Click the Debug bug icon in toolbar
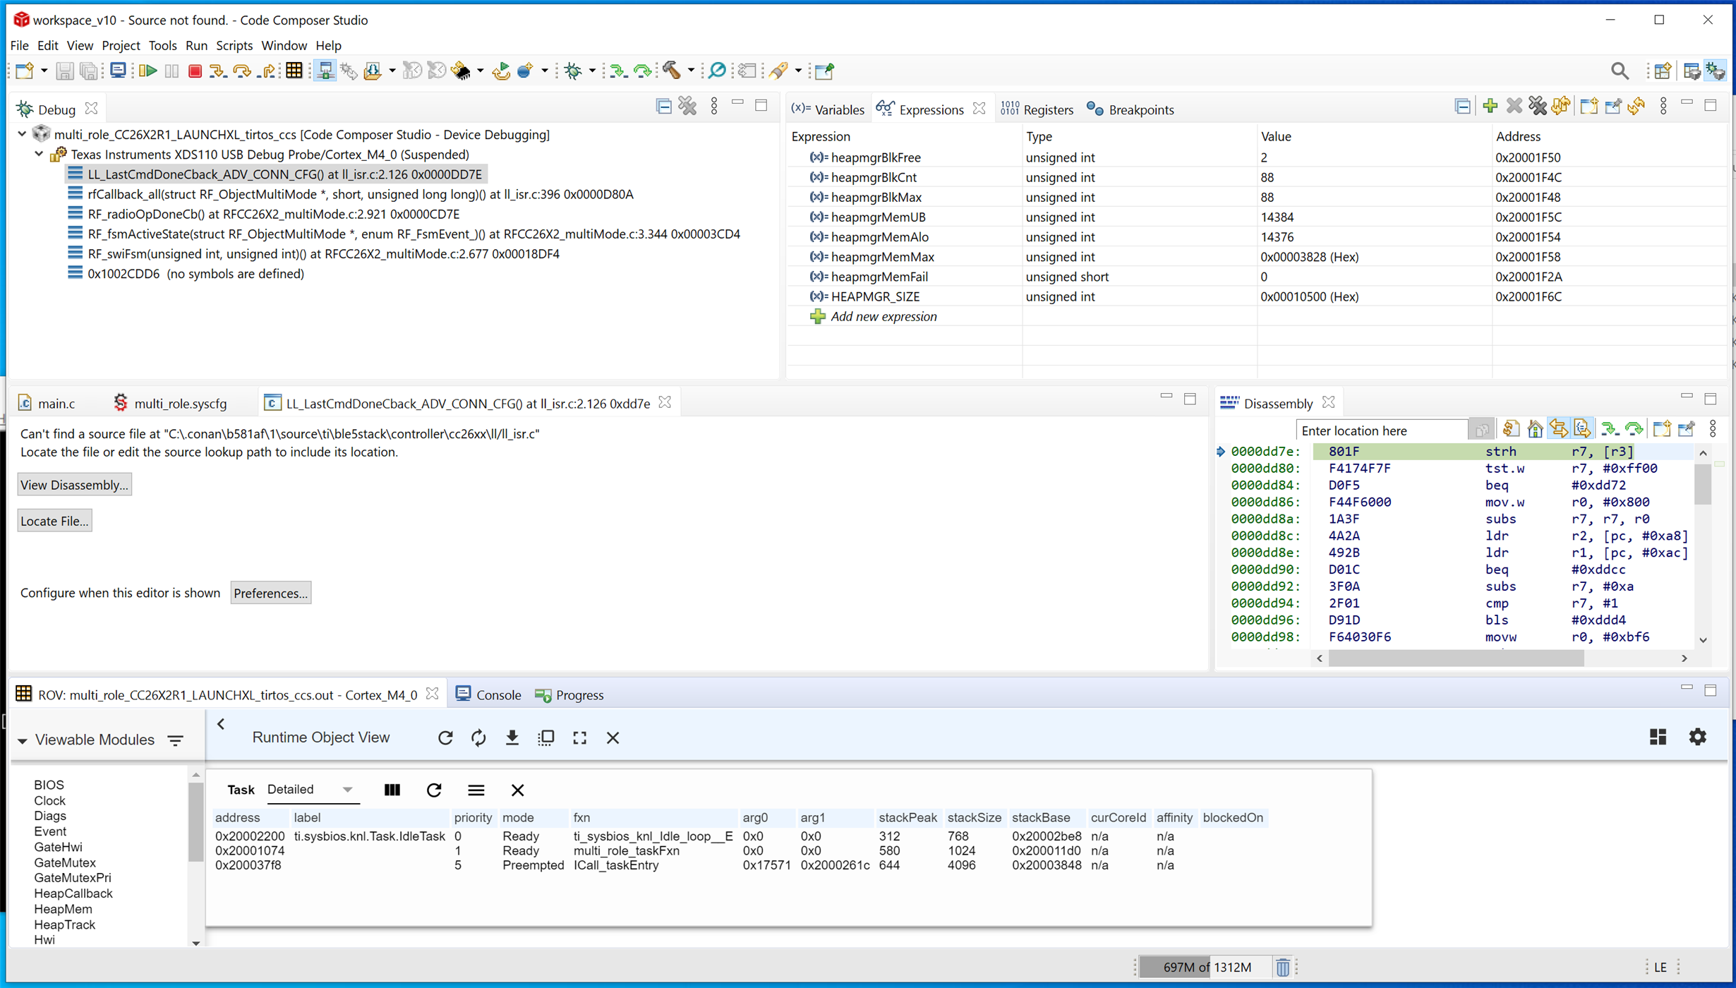 pos(573,71)
